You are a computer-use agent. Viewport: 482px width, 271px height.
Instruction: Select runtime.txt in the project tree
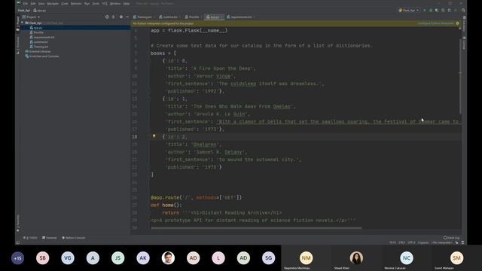(x=41, y=42)
